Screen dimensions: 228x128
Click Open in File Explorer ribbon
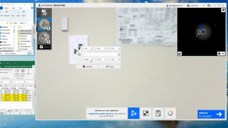pyautogui.click(x=18, y=14)
